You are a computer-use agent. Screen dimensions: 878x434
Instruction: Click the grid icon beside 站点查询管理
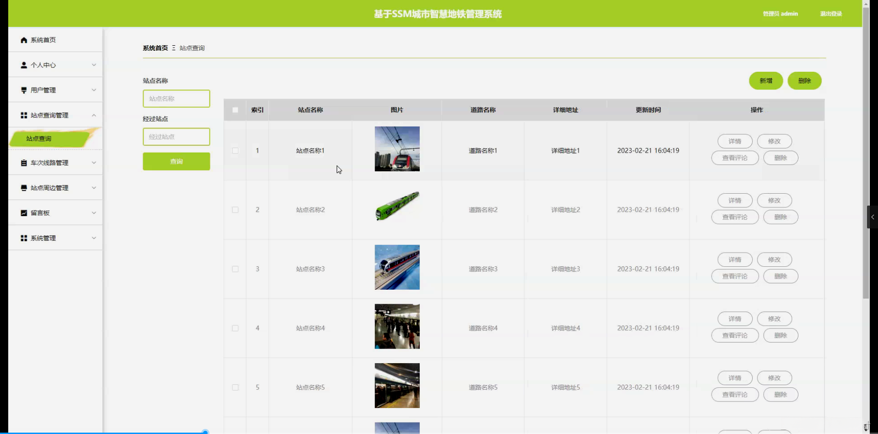tap(24, 116)
